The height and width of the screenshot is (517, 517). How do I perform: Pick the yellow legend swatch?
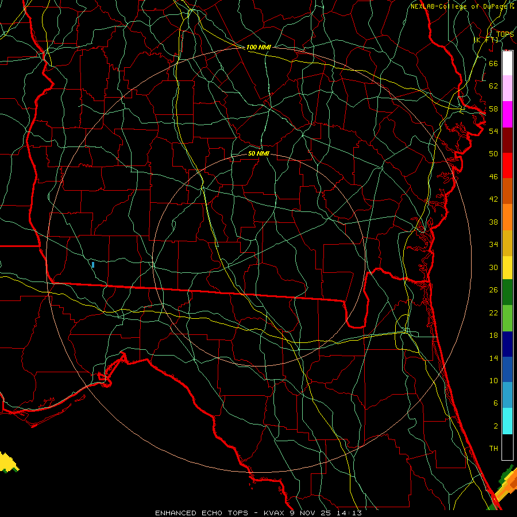[507, 268]
